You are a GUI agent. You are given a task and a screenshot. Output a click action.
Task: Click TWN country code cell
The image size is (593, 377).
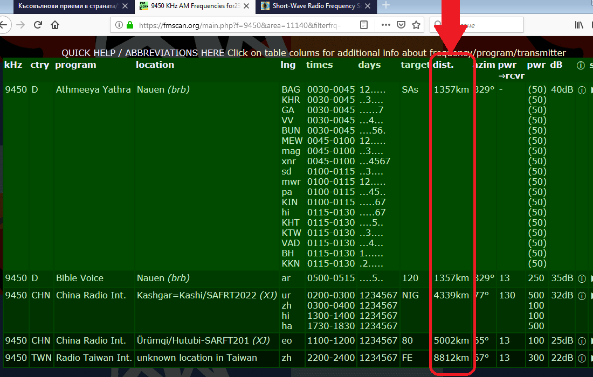[41, 358]
